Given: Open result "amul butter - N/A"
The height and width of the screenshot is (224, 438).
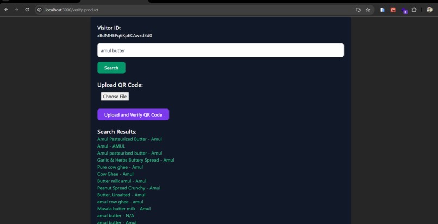Looking at the screenshot, I should pos(116,216).
